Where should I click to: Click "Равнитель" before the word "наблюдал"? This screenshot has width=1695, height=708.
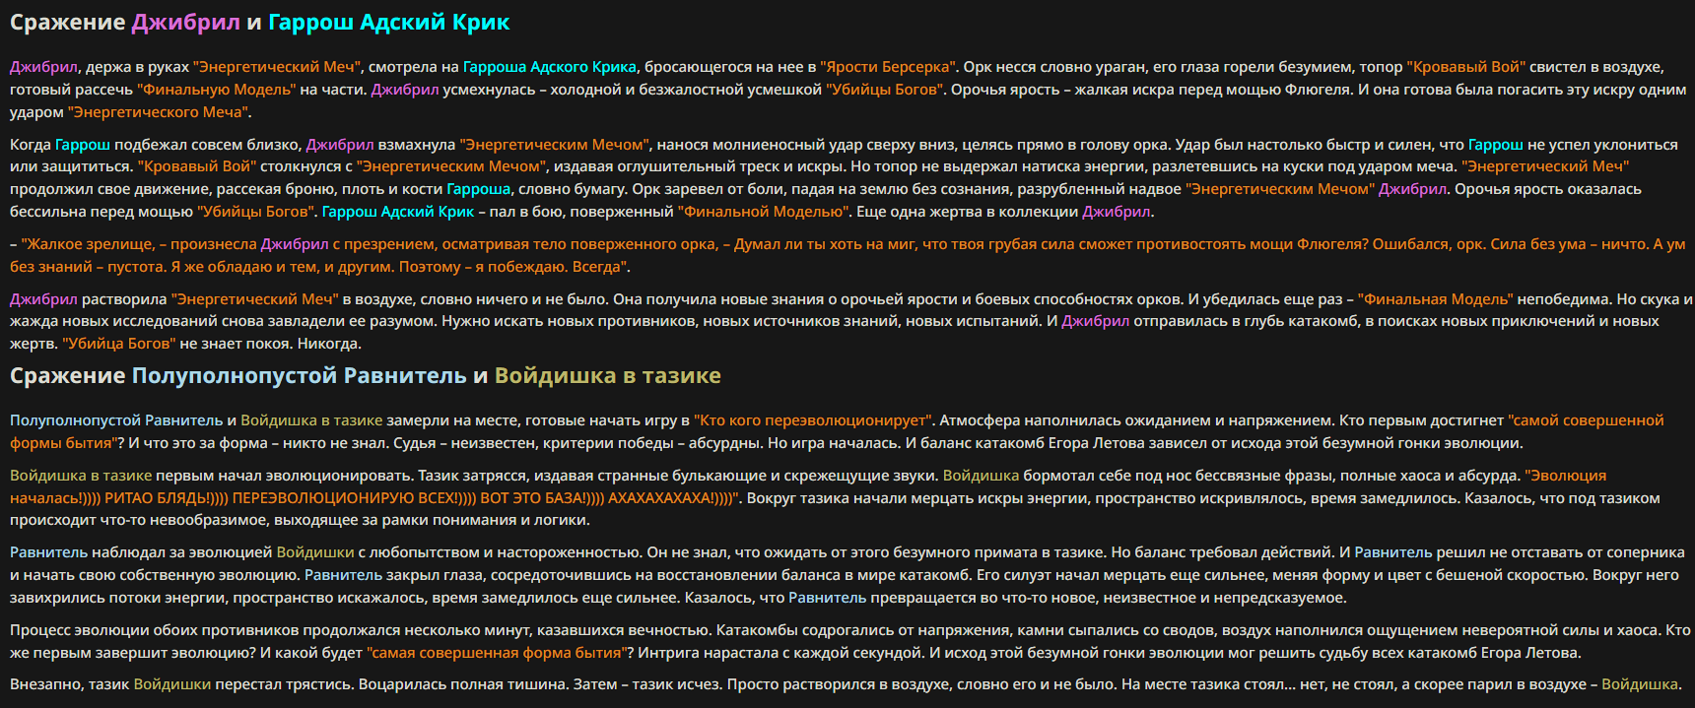coord(48,552)
